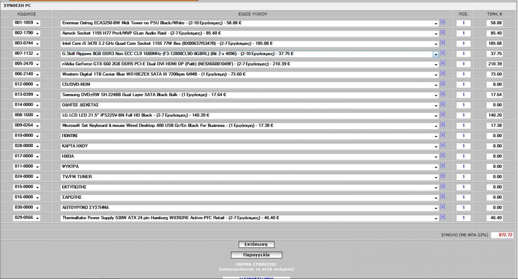Open code dropdown 008-1600
Image resolution: width=518 pixels, height=279 pixels.
[x=26, y=115]
